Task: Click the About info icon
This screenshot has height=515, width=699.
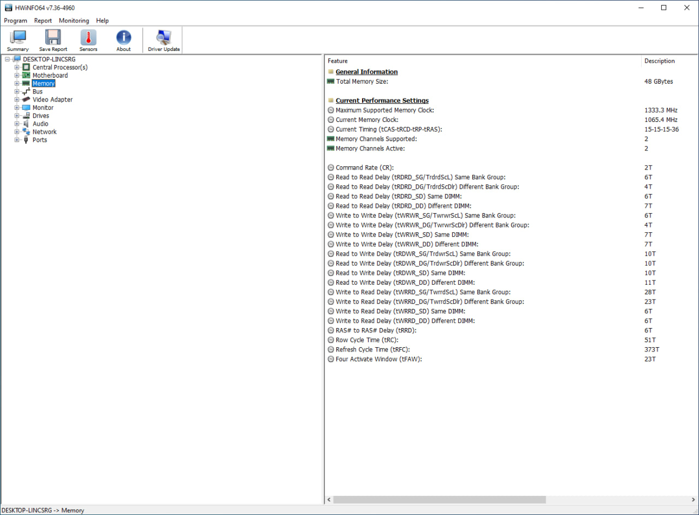Action: (123, 37)
